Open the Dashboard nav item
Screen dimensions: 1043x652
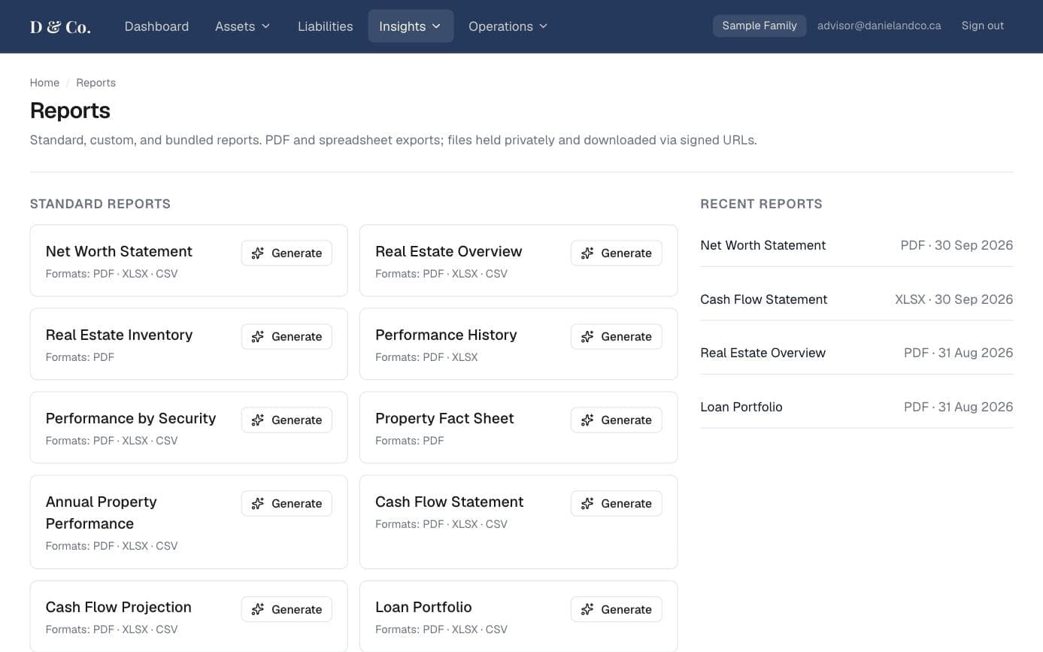tap(156, 26)
